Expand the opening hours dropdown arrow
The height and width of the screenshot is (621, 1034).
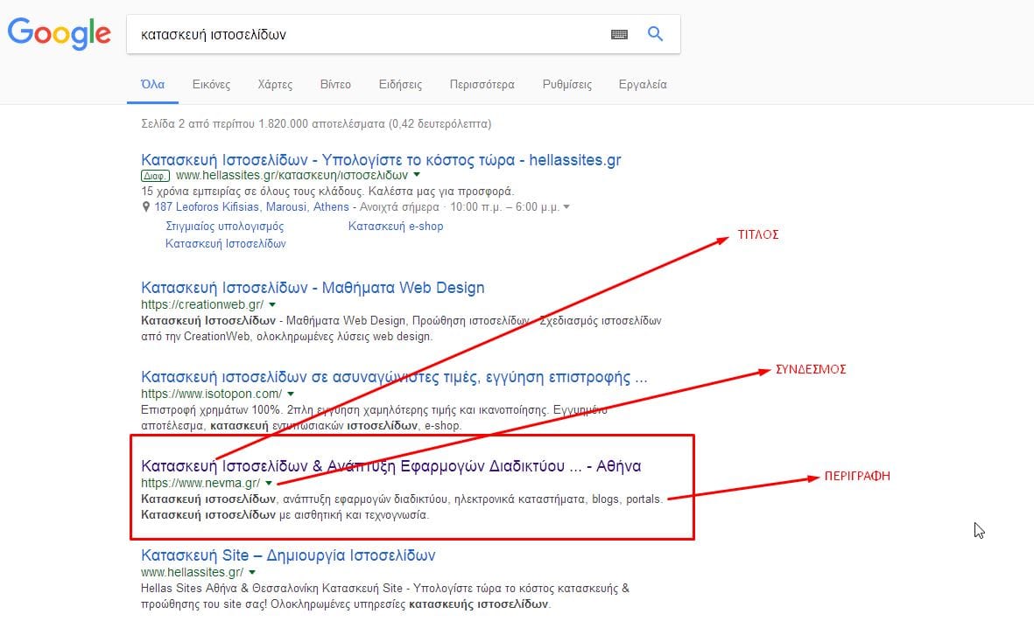pyautogui.click(x=566, y=206)
